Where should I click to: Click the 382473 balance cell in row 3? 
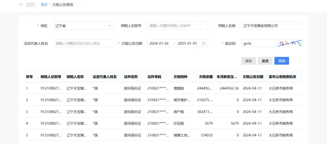(205, 112)
